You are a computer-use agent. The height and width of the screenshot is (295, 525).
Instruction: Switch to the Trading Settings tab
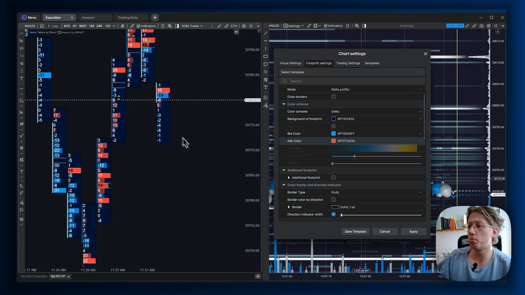(x=348, y=63)
